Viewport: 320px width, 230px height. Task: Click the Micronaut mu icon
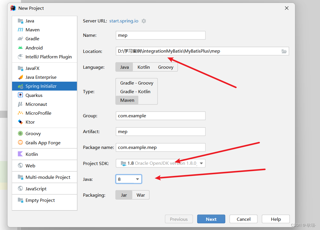(20, 104)
